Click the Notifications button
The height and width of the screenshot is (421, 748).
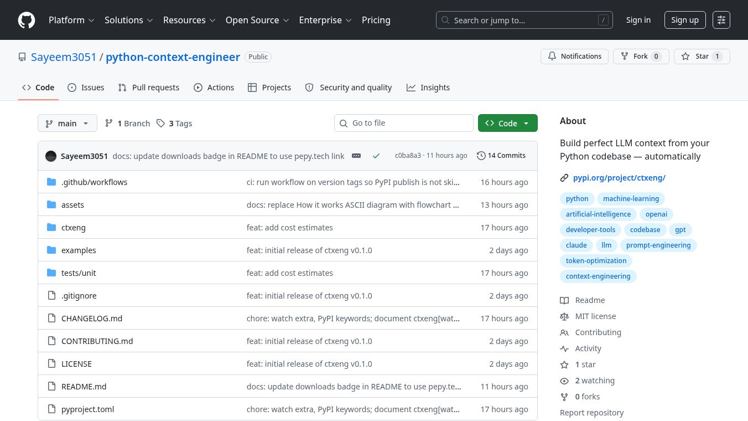pos(575,57)
